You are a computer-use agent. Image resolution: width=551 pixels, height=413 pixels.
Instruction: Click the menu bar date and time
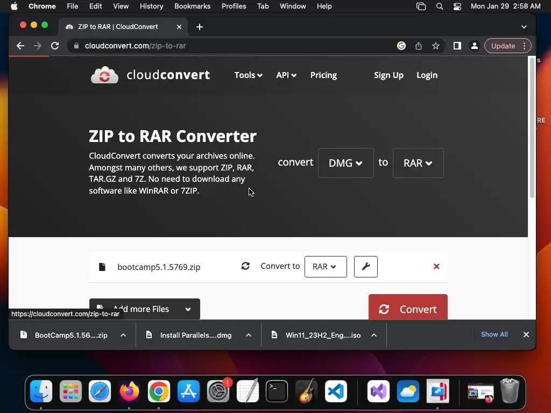(506, 6)
